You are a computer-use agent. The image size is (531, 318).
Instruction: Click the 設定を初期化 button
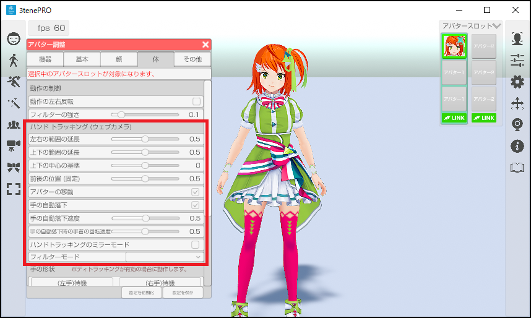pos(142,292)
